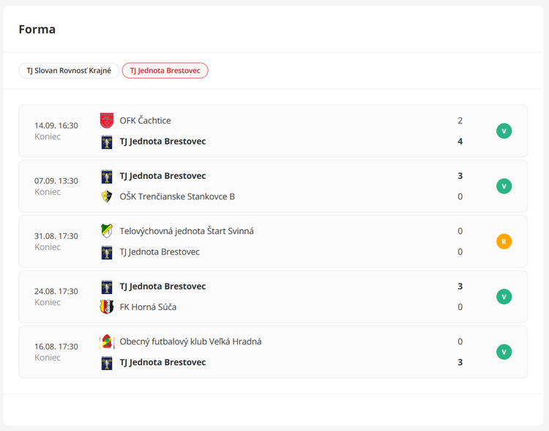Open Obecný futbalový klub Veľká Hradná link
This screenshot has width=549, height=431.
click(x=190, y=342)
